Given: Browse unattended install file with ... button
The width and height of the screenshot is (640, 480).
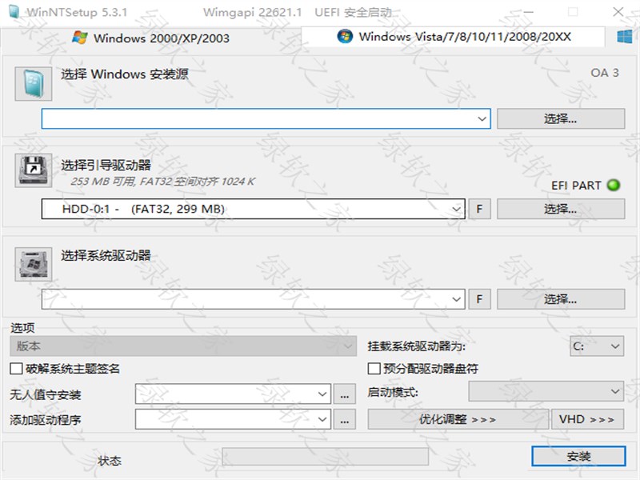Looking at the screenshot, I should pos(345,394).
